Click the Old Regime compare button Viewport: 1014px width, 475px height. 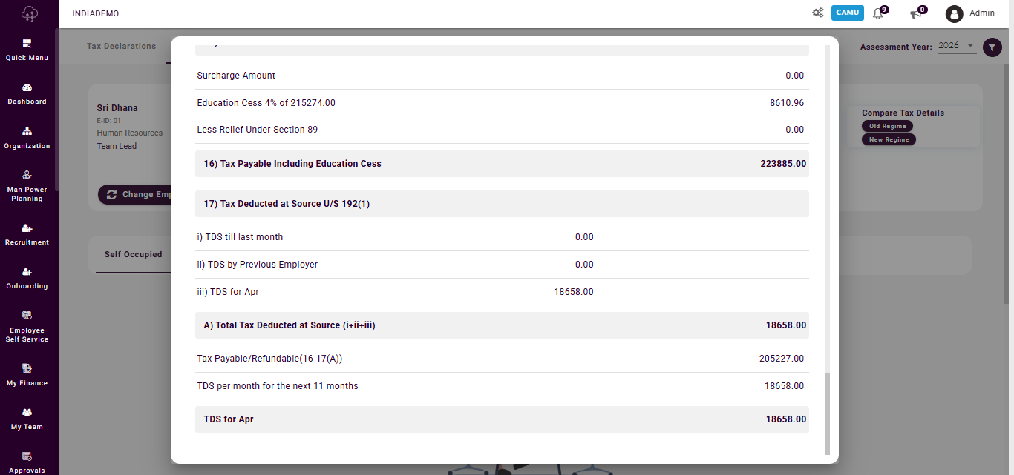pyautogui.click(x=887, y=126)
